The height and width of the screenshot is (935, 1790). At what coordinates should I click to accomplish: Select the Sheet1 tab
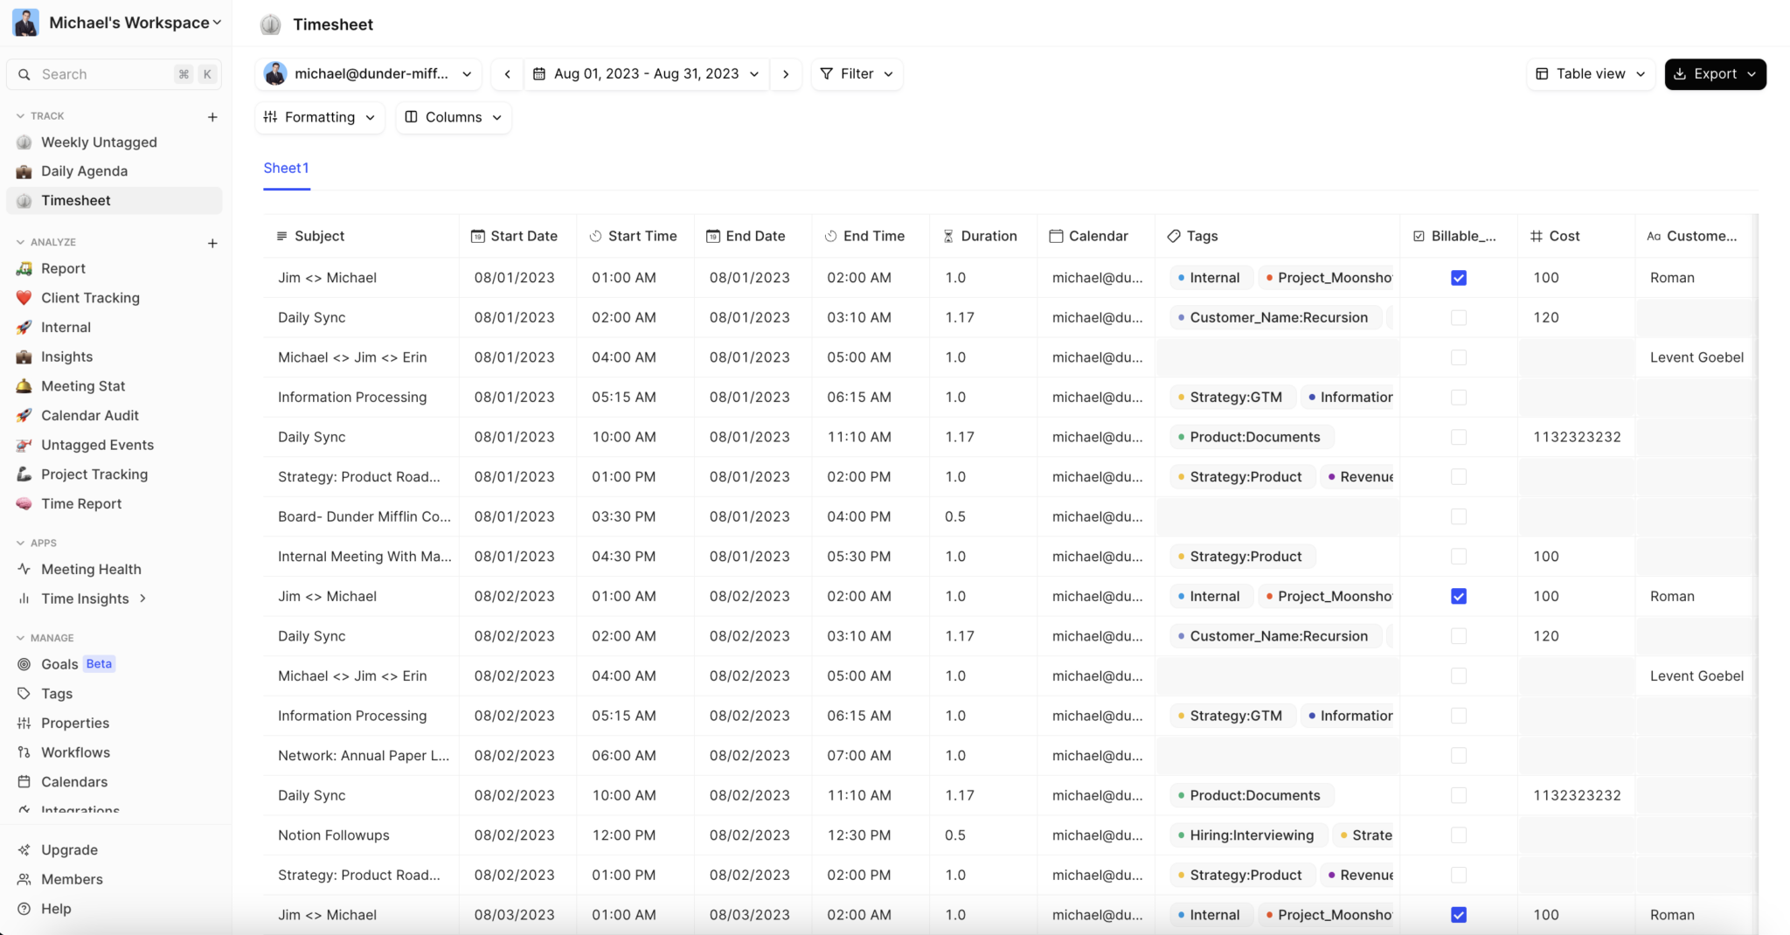point(286,168)
